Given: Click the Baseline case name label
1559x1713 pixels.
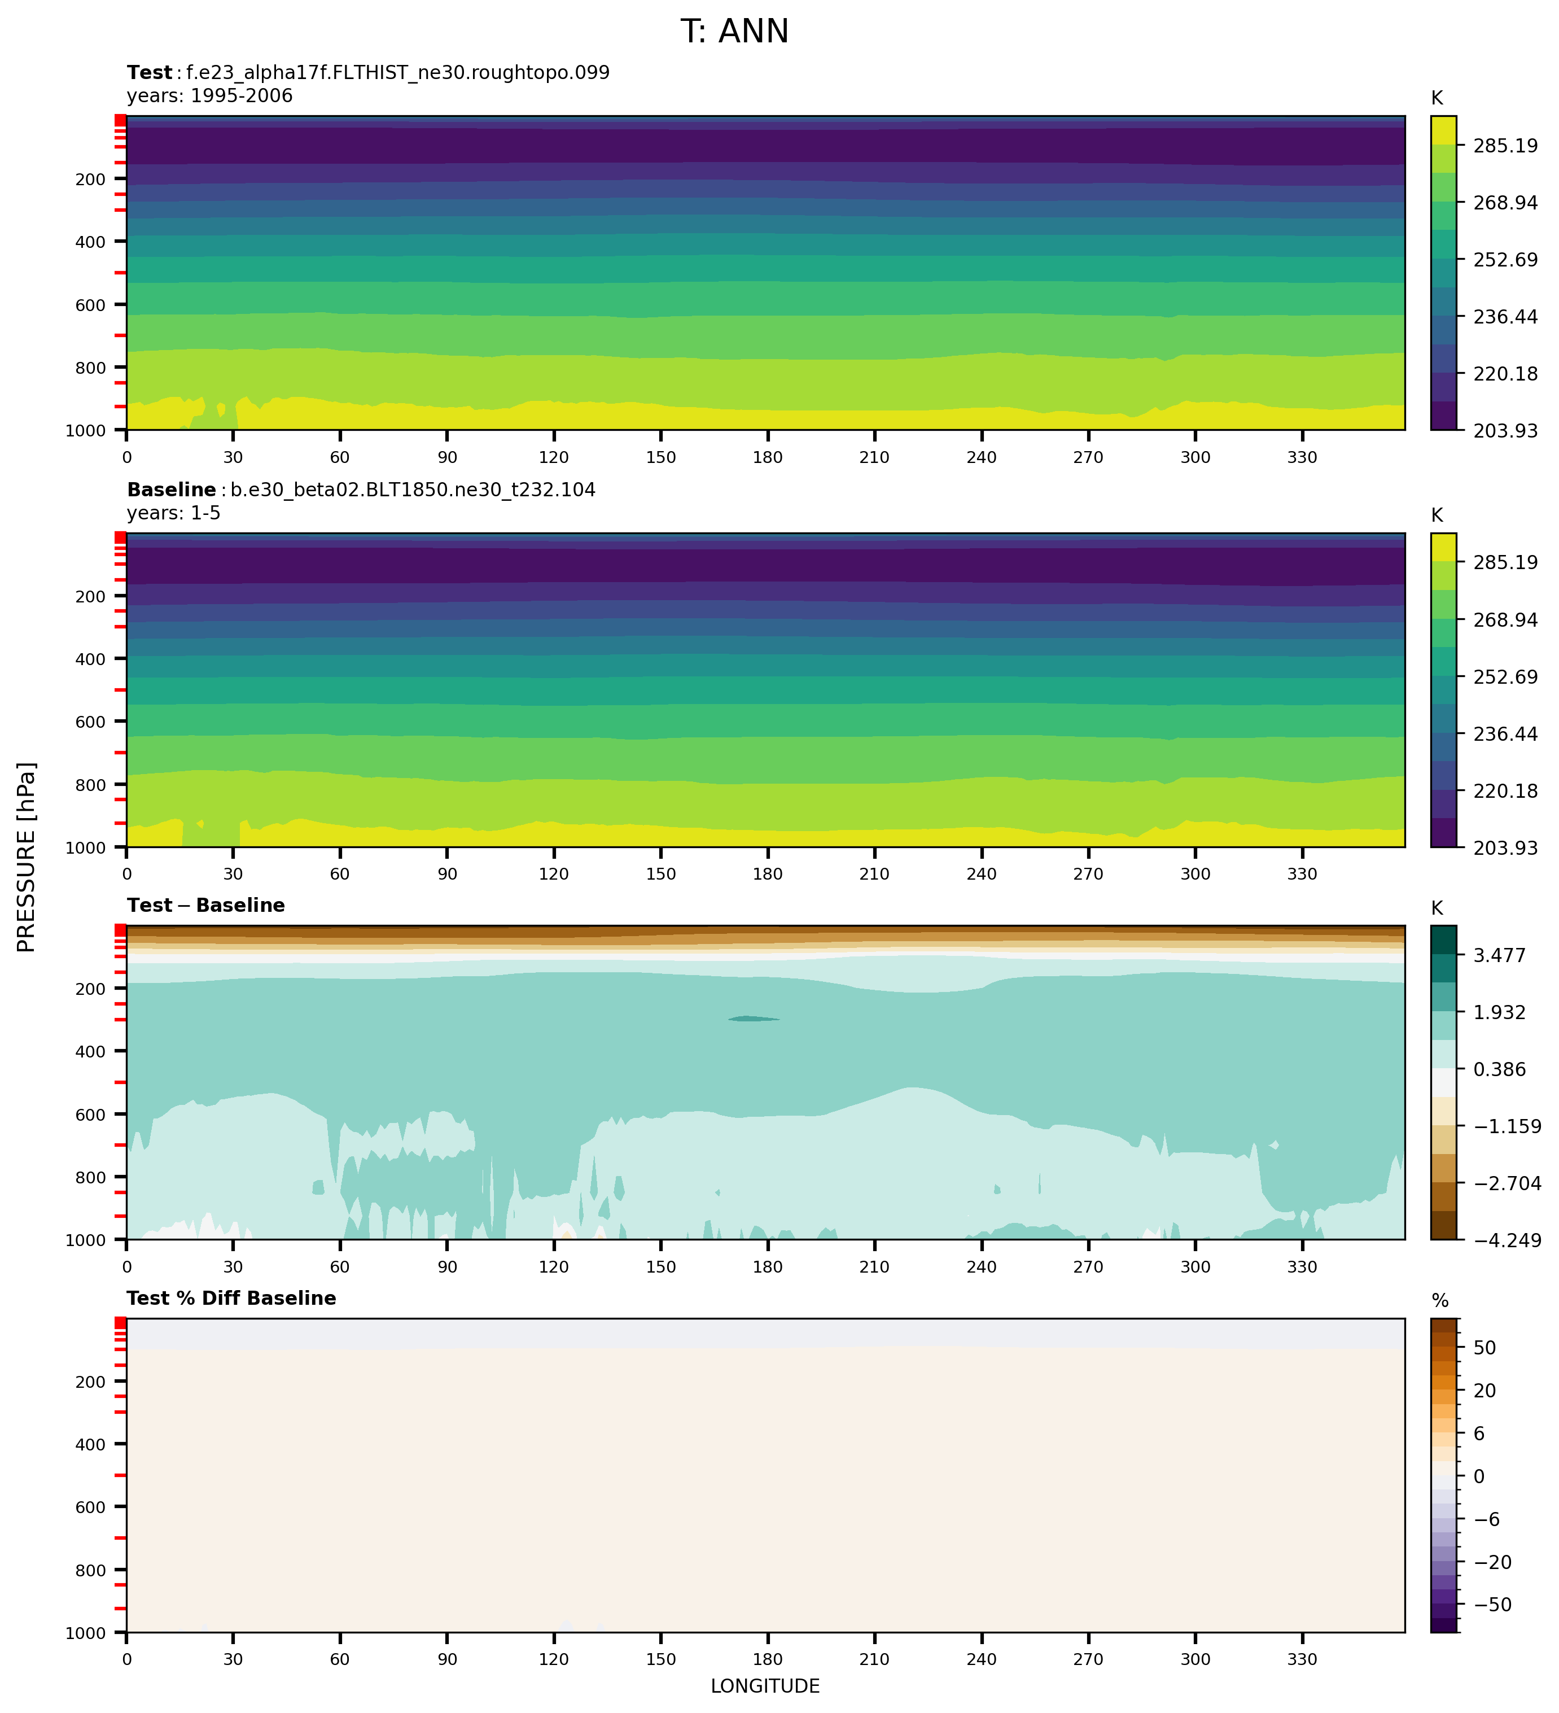Looking at the screenshot, I should coord(361,490).
